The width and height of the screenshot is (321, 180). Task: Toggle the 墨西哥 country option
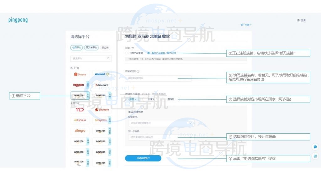click(171, 99)
